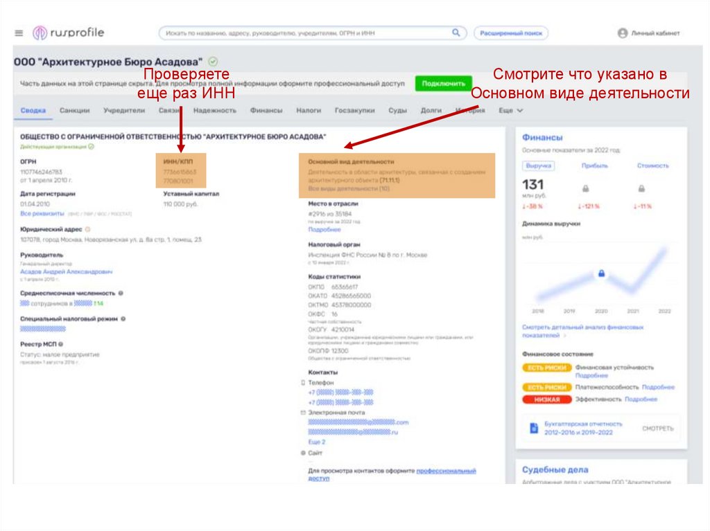710x531 pixels.
Task: Switch to the Сводка tab
Action: [33, 110]
